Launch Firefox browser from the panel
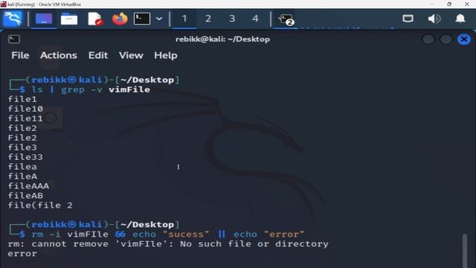Viewport: 476px width, 268px height. click(120, 19)
